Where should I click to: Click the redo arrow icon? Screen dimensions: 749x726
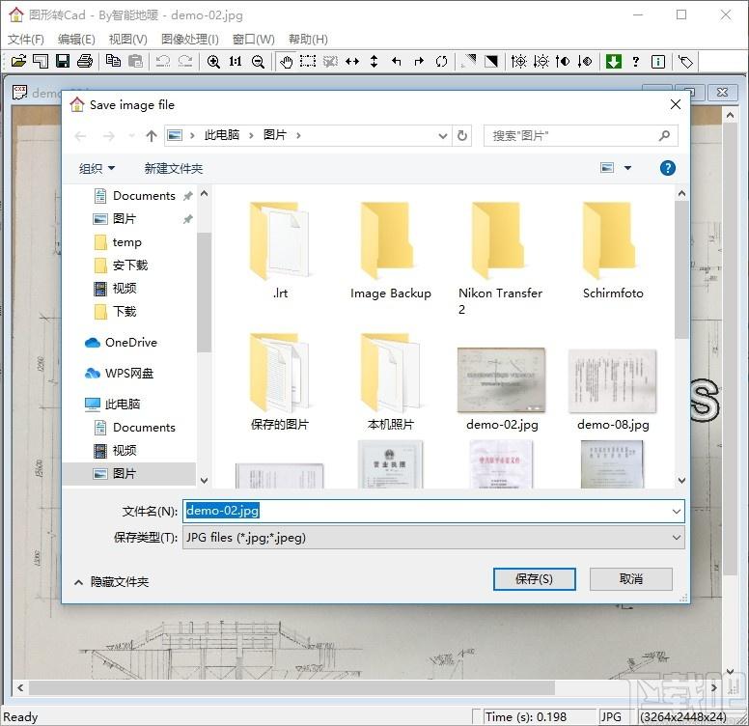tap(185, 61)
